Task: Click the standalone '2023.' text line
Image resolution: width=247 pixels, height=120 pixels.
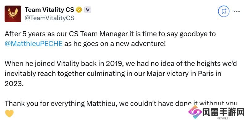Action: point(14,84)
